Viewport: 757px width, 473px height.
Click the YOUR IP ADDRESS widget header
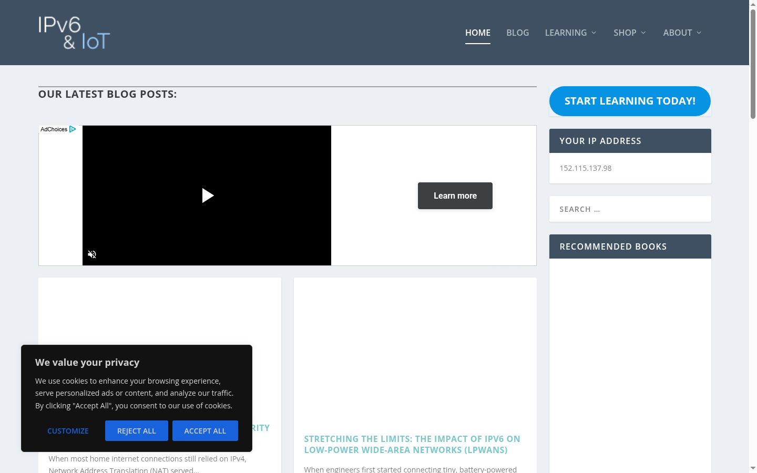630,141
